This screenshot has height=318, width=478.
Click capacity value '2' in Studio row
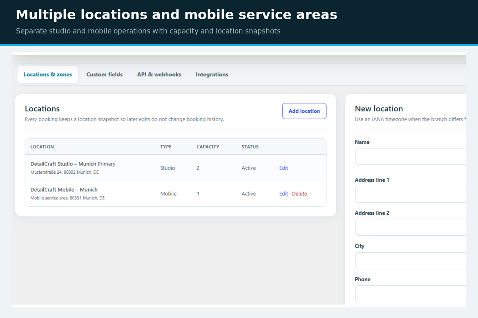(x=198, y=168)
